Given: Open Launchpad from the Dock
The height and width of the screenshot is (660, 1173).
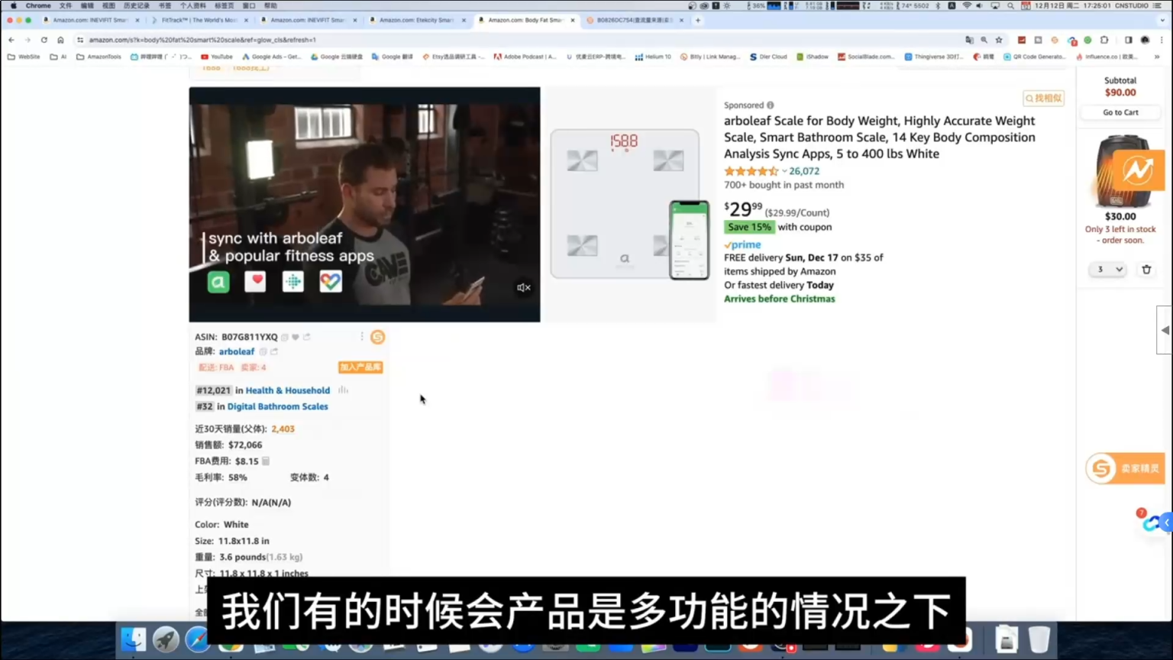Looking at the screenshot, I should (166, 639).
